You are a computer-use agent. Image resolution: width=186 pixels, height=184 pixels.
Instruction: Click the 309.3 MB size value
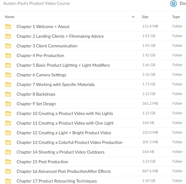click(x=150, y=142)
